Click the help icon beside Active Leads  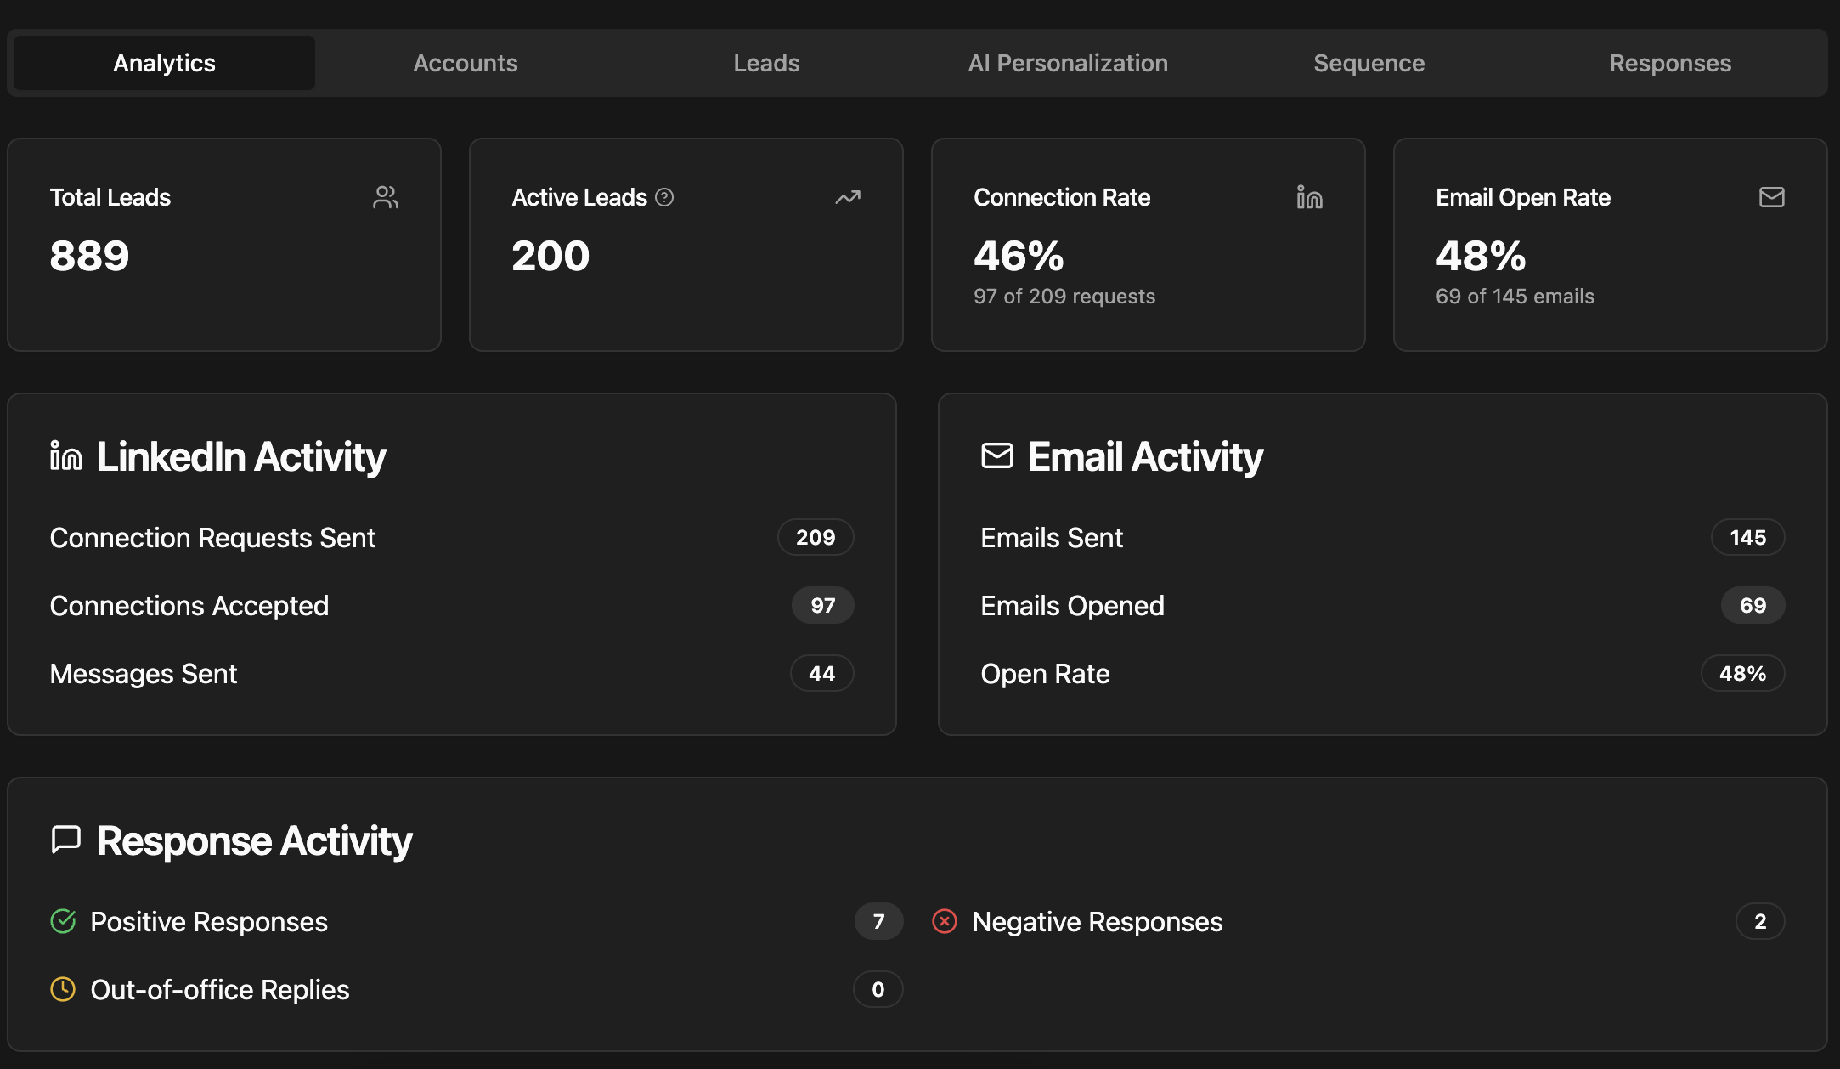point(664,197)
